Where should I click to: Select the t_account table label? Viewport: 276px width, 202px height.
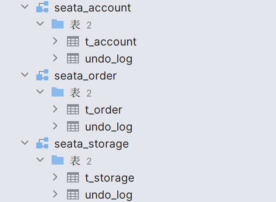tap(110, 42)
